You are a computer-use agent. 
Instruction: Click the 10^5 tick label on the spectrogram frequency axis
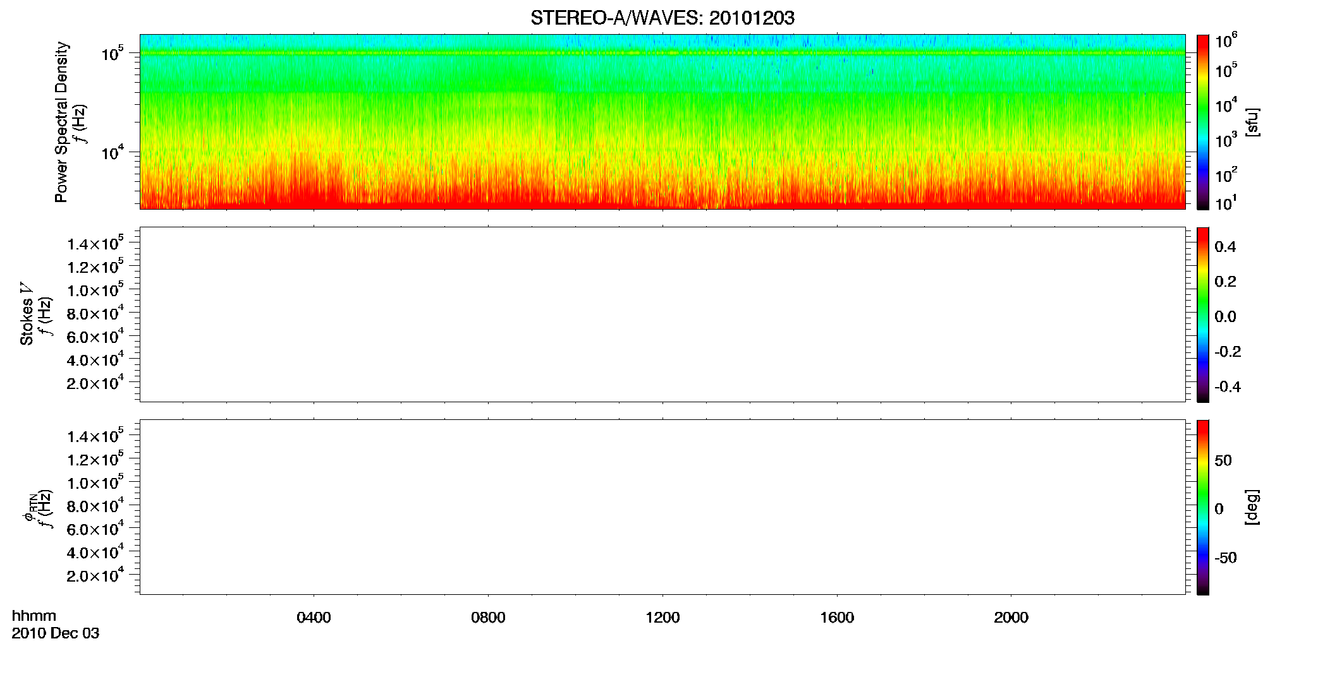point(112,54)
